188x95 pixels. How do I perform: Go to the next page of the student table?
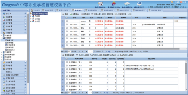(106, 52)
